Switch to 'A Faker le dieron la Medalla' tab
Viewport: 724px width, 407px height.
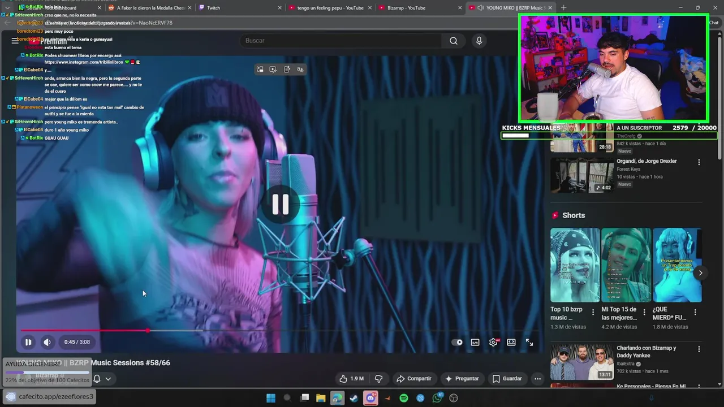(x=150, y=8)
